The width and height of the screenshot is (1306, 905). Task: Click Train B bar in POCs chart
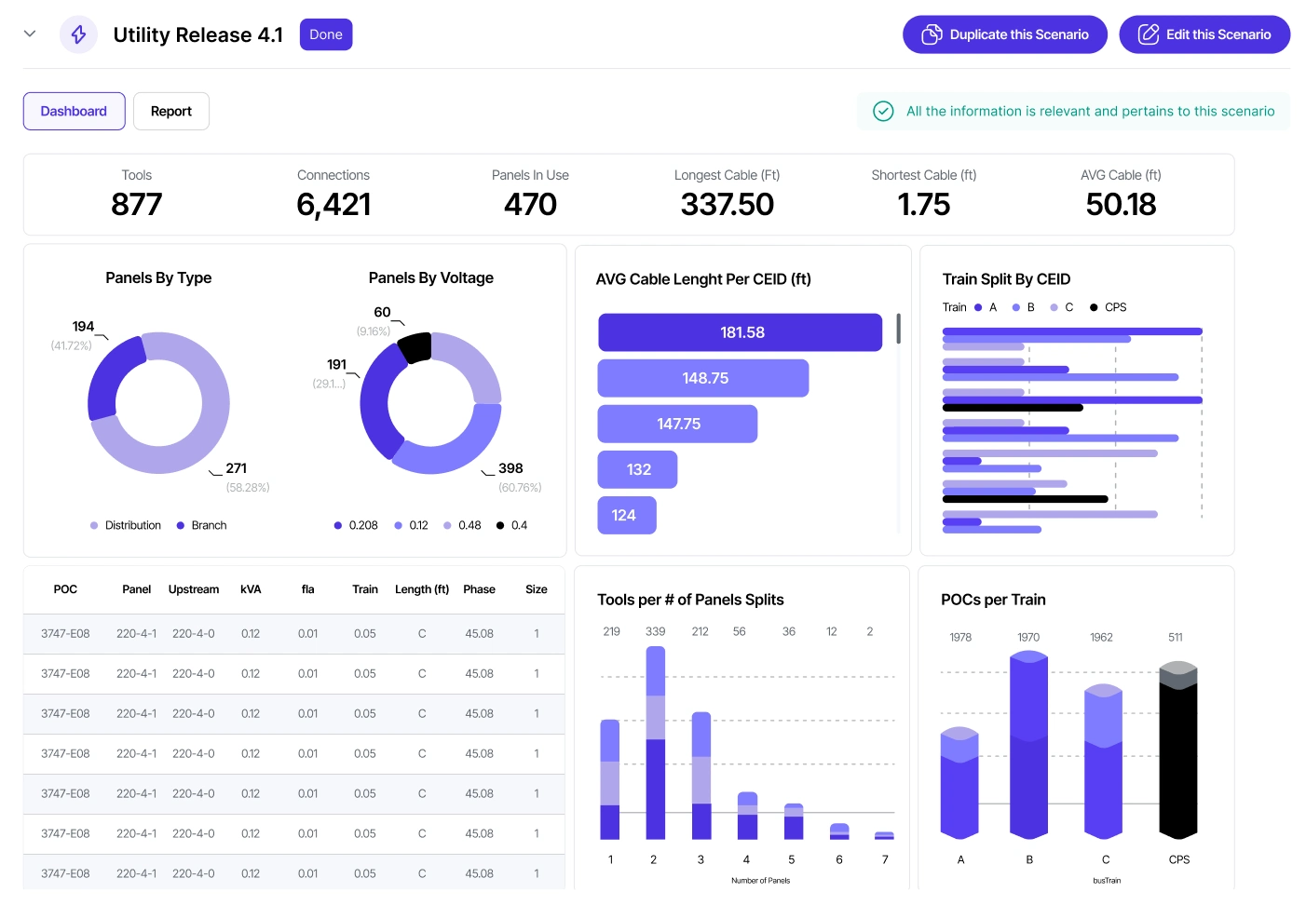(x=1029, y=745)
